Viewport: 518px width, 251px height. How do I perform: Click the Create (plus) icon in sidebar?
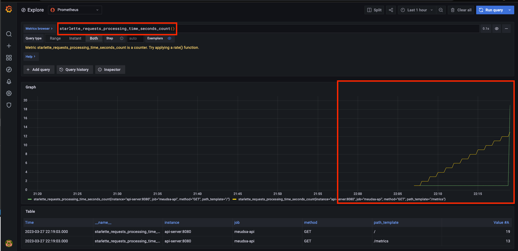(9, 46)
